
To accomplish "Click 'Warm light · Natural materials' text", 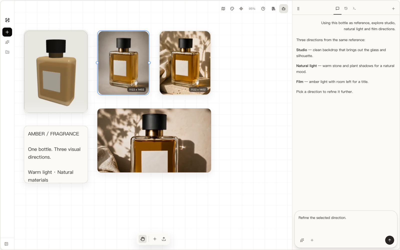I will pyautogui.click(x=51, y=176).
